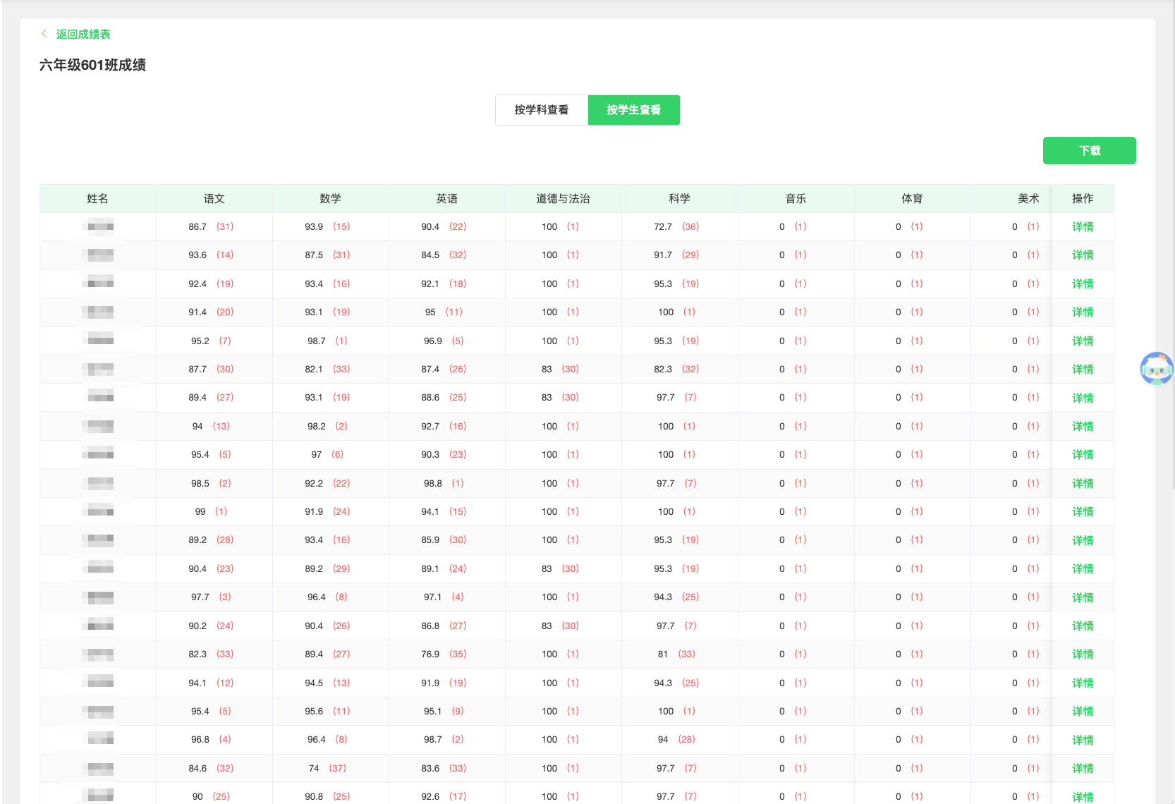View 详情 for the row with 语文 92.4
Viewport: 1175px width, 804px height.
[x=1083, y=284]
